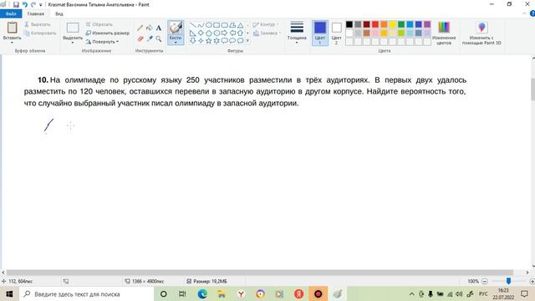
Task: Expand the shapes gallery list
Action: pyautogui.click(x=247, y=41)
